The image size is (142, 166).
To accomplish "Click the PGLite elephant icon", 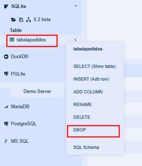I will coord(6,74).
